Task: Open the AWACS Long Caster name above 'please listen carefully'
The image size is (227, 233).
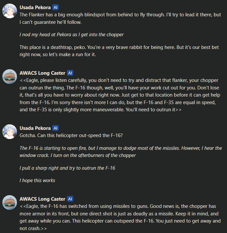Action: click(42, 73)
